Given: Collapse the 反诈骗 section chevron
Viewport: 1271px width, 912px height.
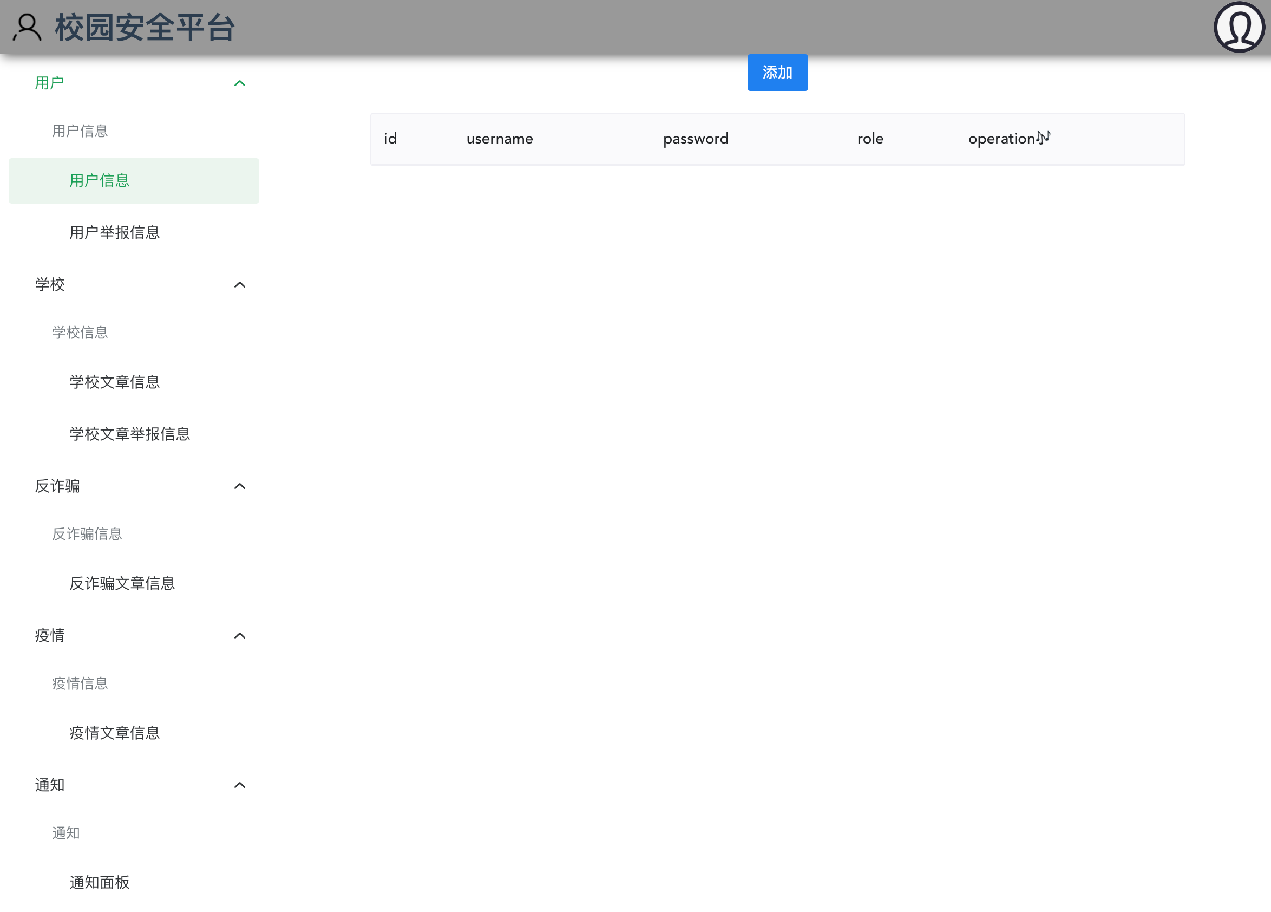Looking at the screenshot, I should tap(239, 486).
